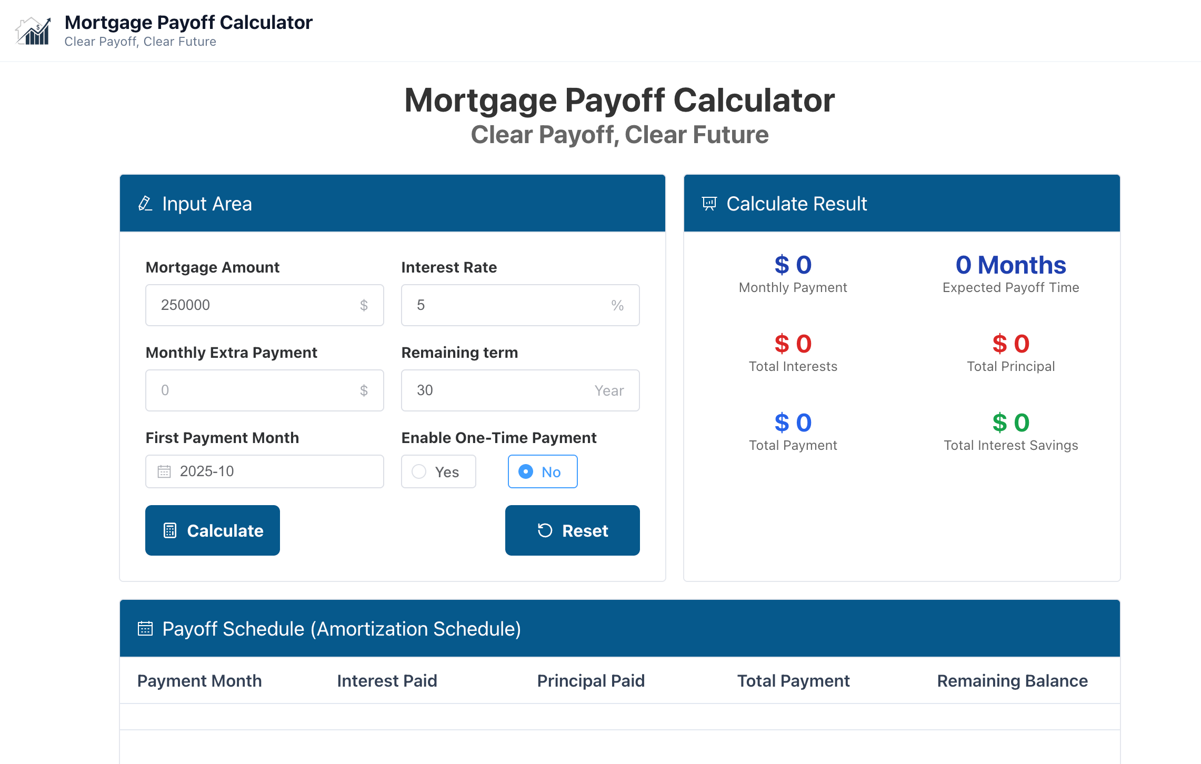Click the calculator icon on Calculate button
This screenshot has width=1201, height=764.
click(x=170, y=530)
